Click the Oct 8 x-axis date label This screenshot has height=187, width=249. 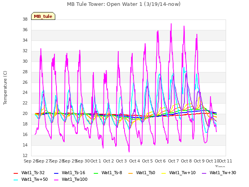point(186,161)
